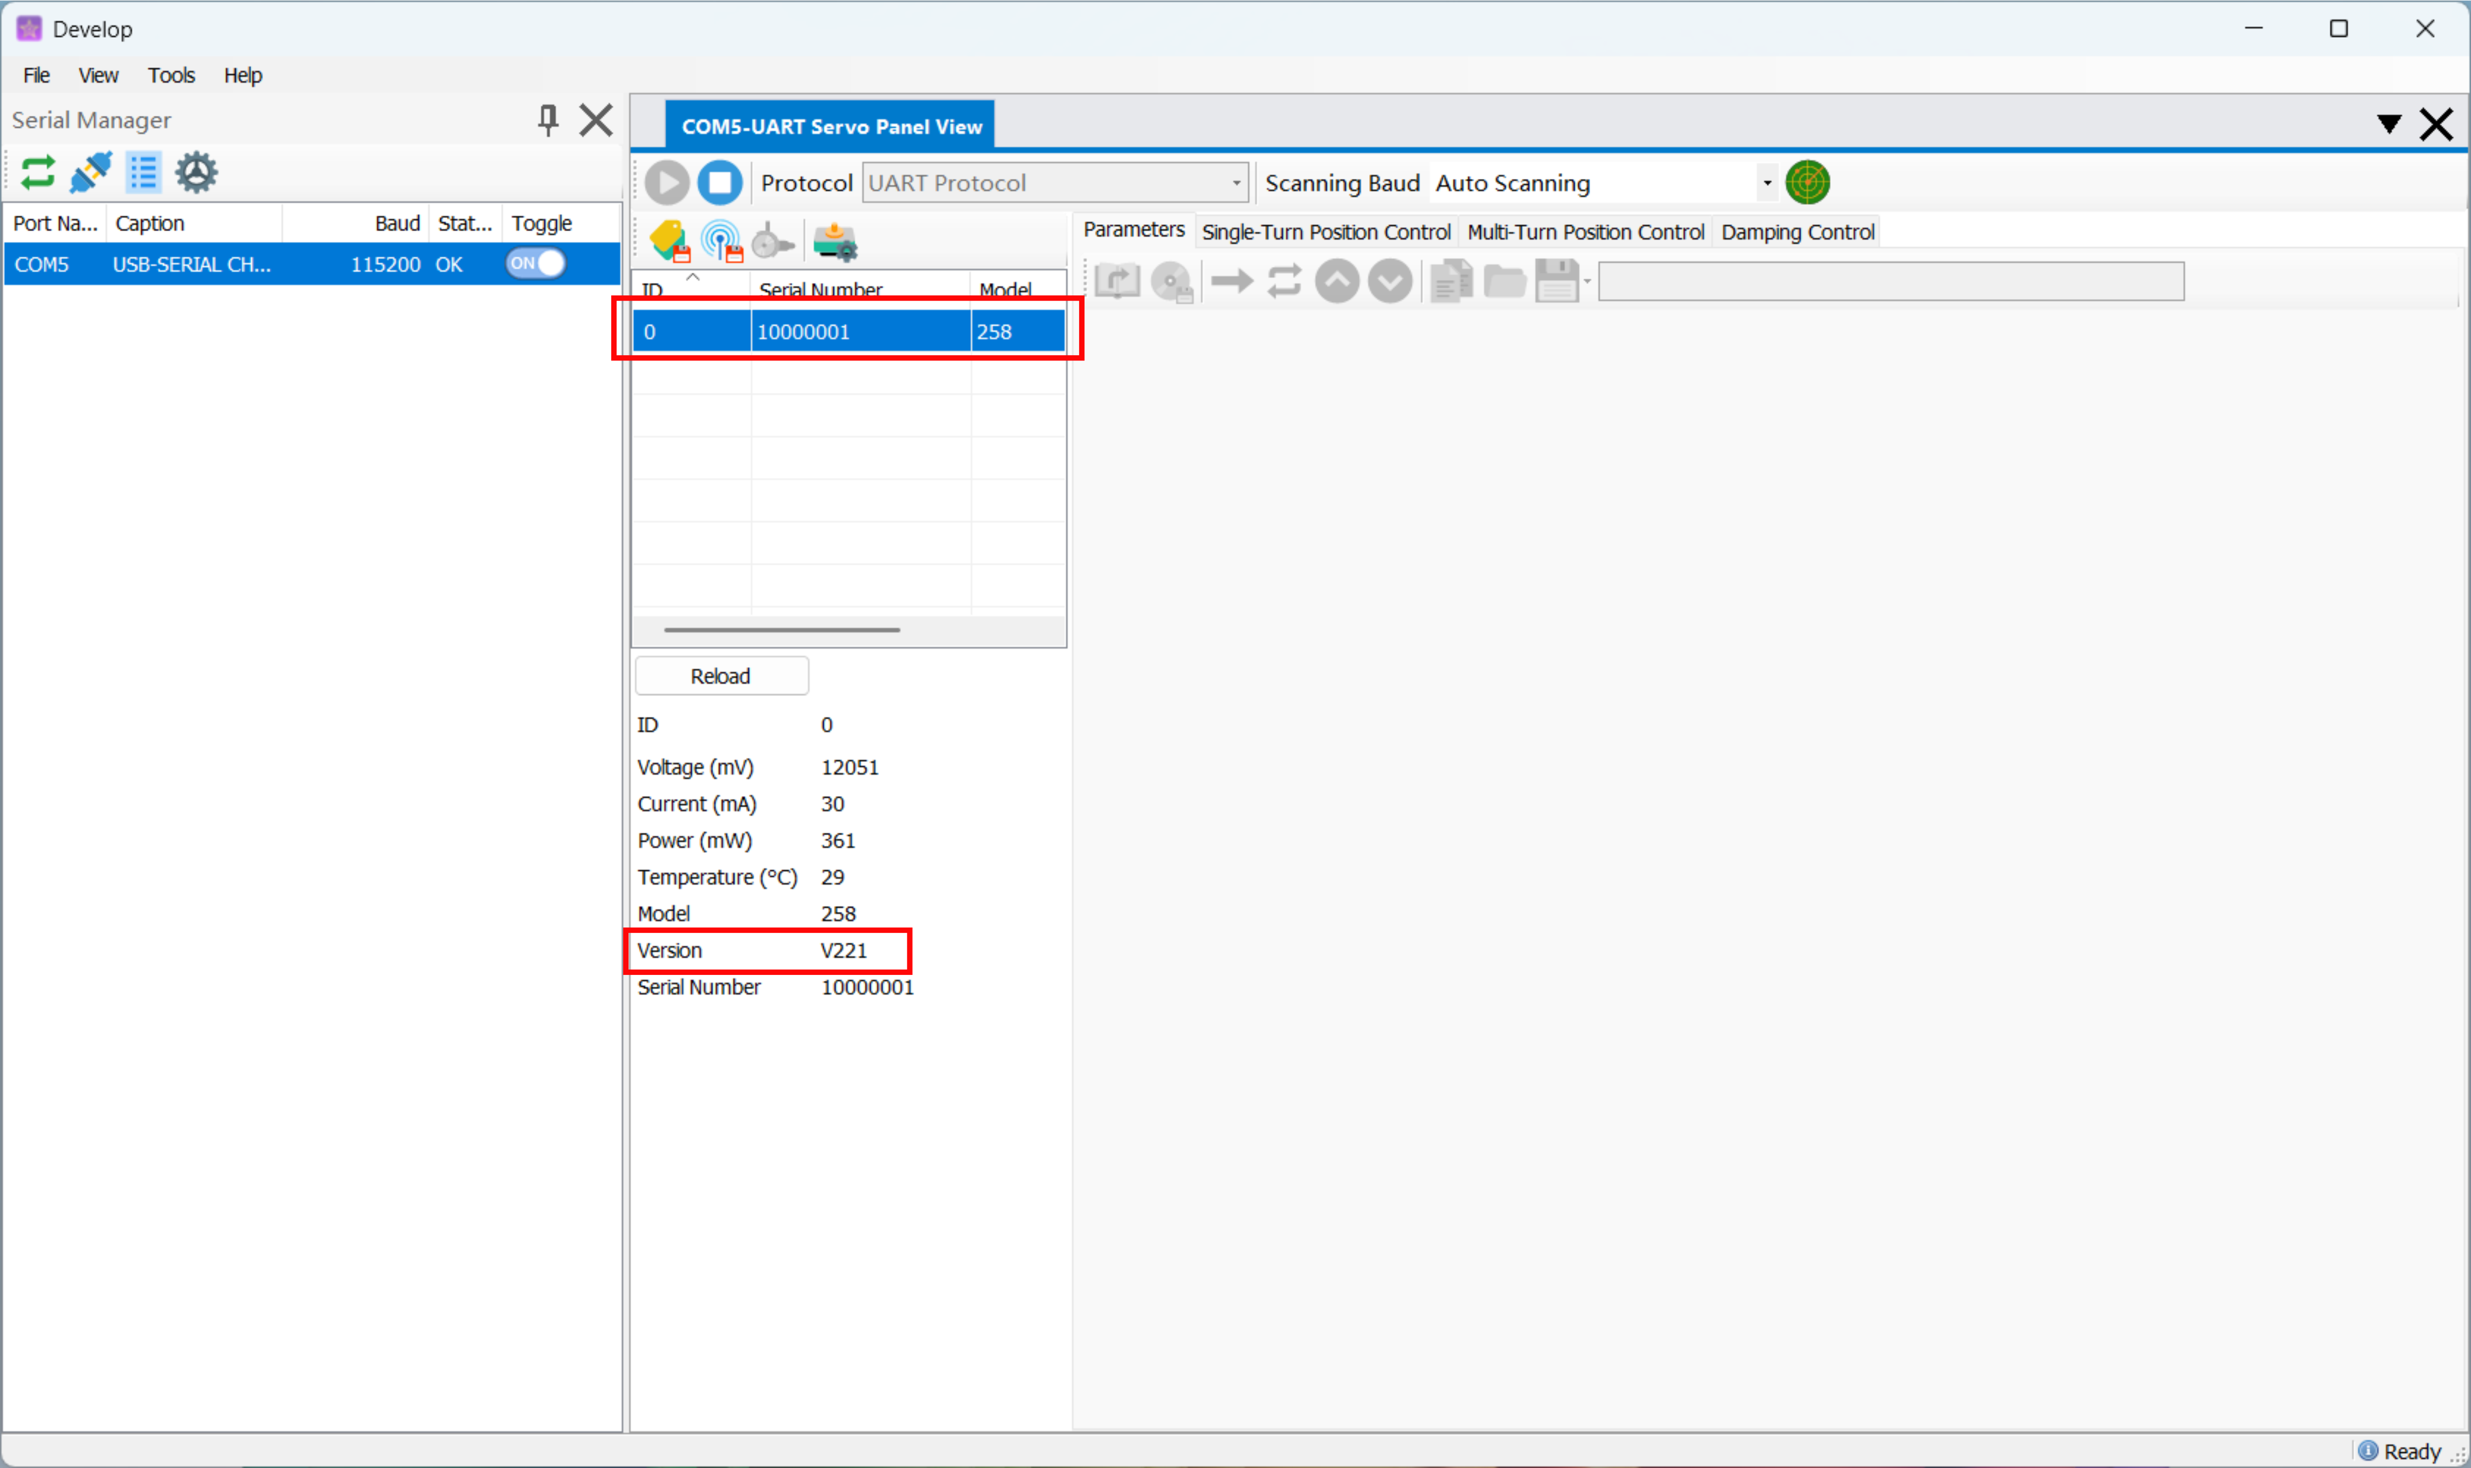This screenshot has width=2471, height=1468.
Task: Open the Tools menu
Action: point(170,75)
